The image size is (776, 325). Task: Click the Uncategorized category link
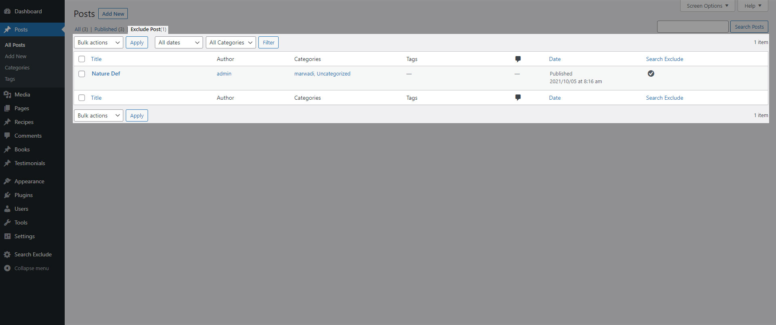pos(334,73)
